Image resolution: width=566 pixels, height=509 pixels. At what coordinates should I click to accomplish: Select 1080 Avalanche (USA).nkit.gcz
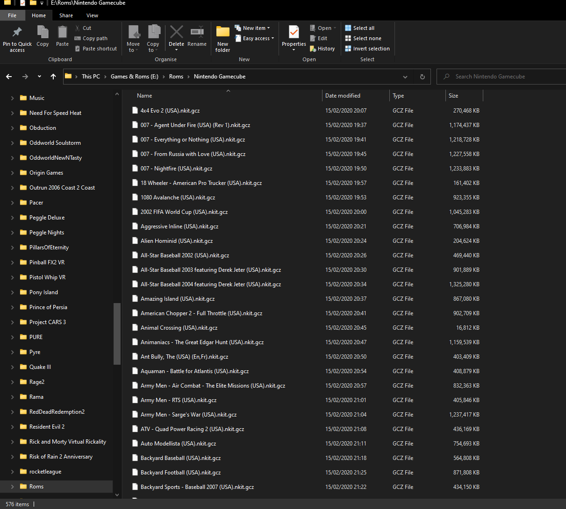[x=178, y=198]
